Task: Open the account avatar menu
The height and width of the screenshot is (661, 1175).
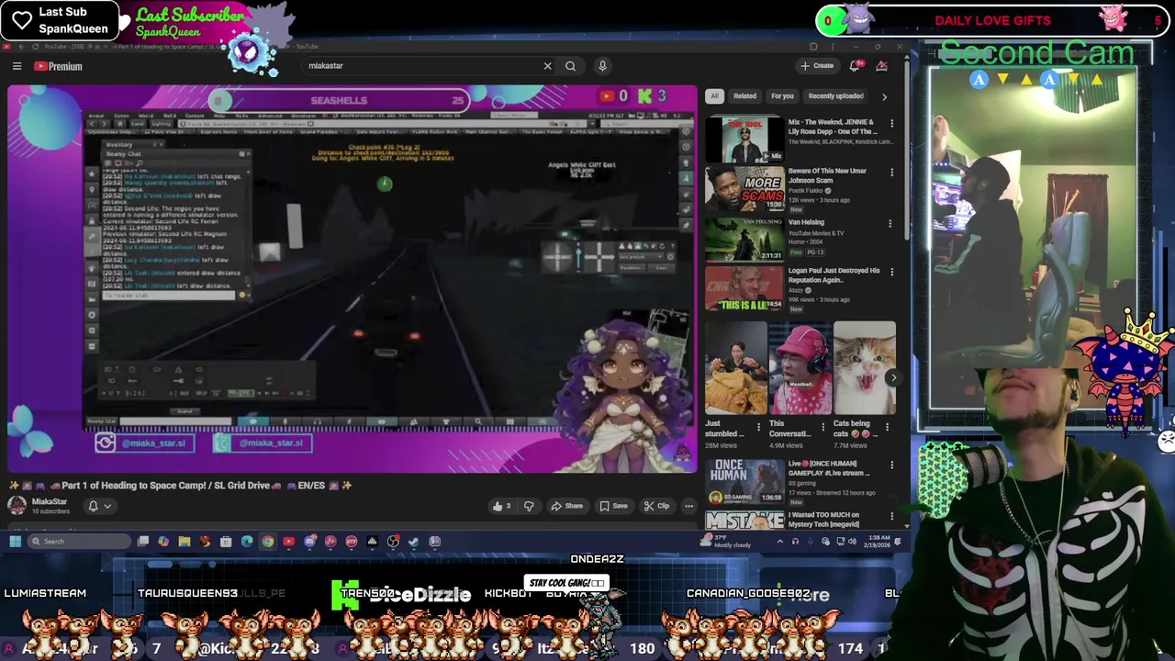Action: point(881,66)
